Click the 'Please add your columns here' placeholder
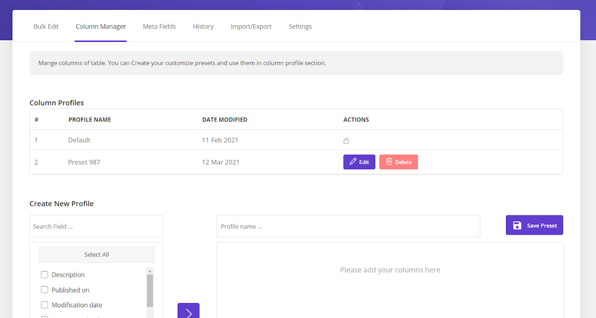This screenshot has height=318, width=596. pyautogui.click(x=390, y=270)
